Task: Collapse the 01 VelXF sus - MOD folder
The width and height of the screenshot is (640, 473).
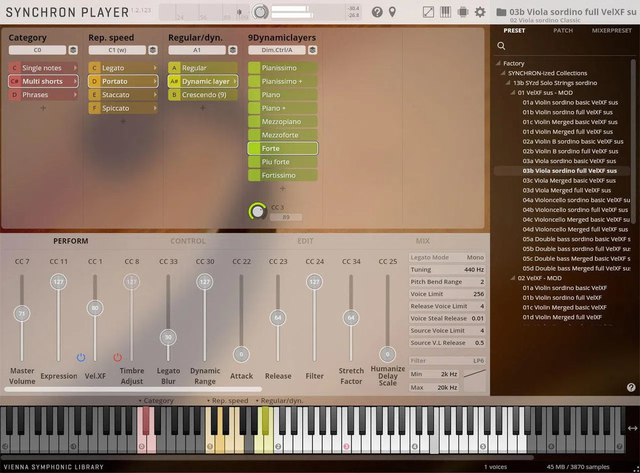Action: click(515, 93)
